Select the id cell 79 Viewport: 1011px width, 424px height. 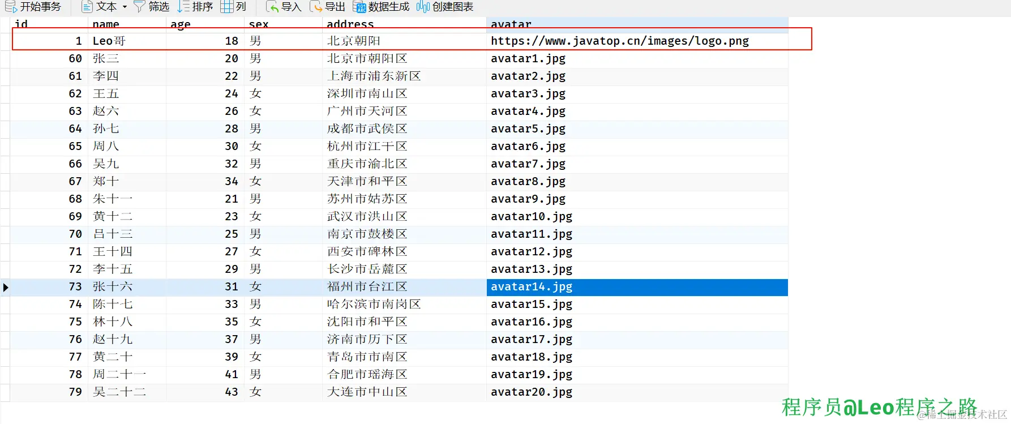[49, 392]
